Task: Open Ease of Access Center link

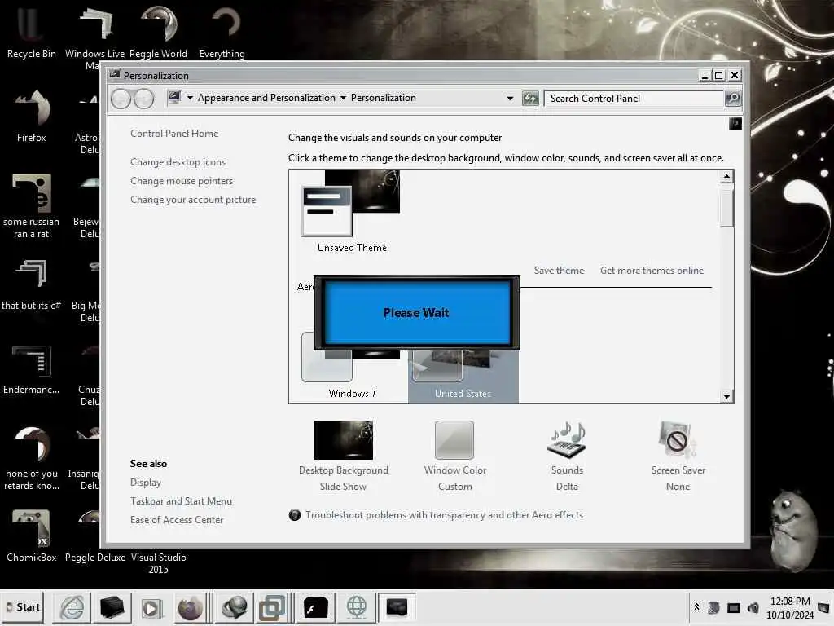Action: tap(177, 520)
